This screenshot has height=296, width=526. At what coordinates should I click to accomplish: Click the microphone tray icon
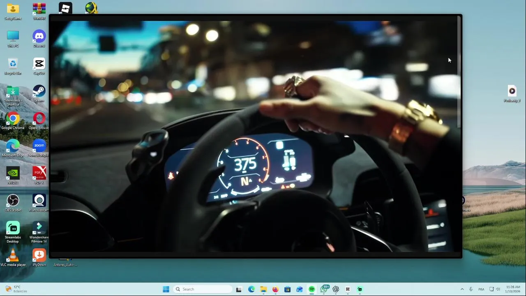pos(471,289)
